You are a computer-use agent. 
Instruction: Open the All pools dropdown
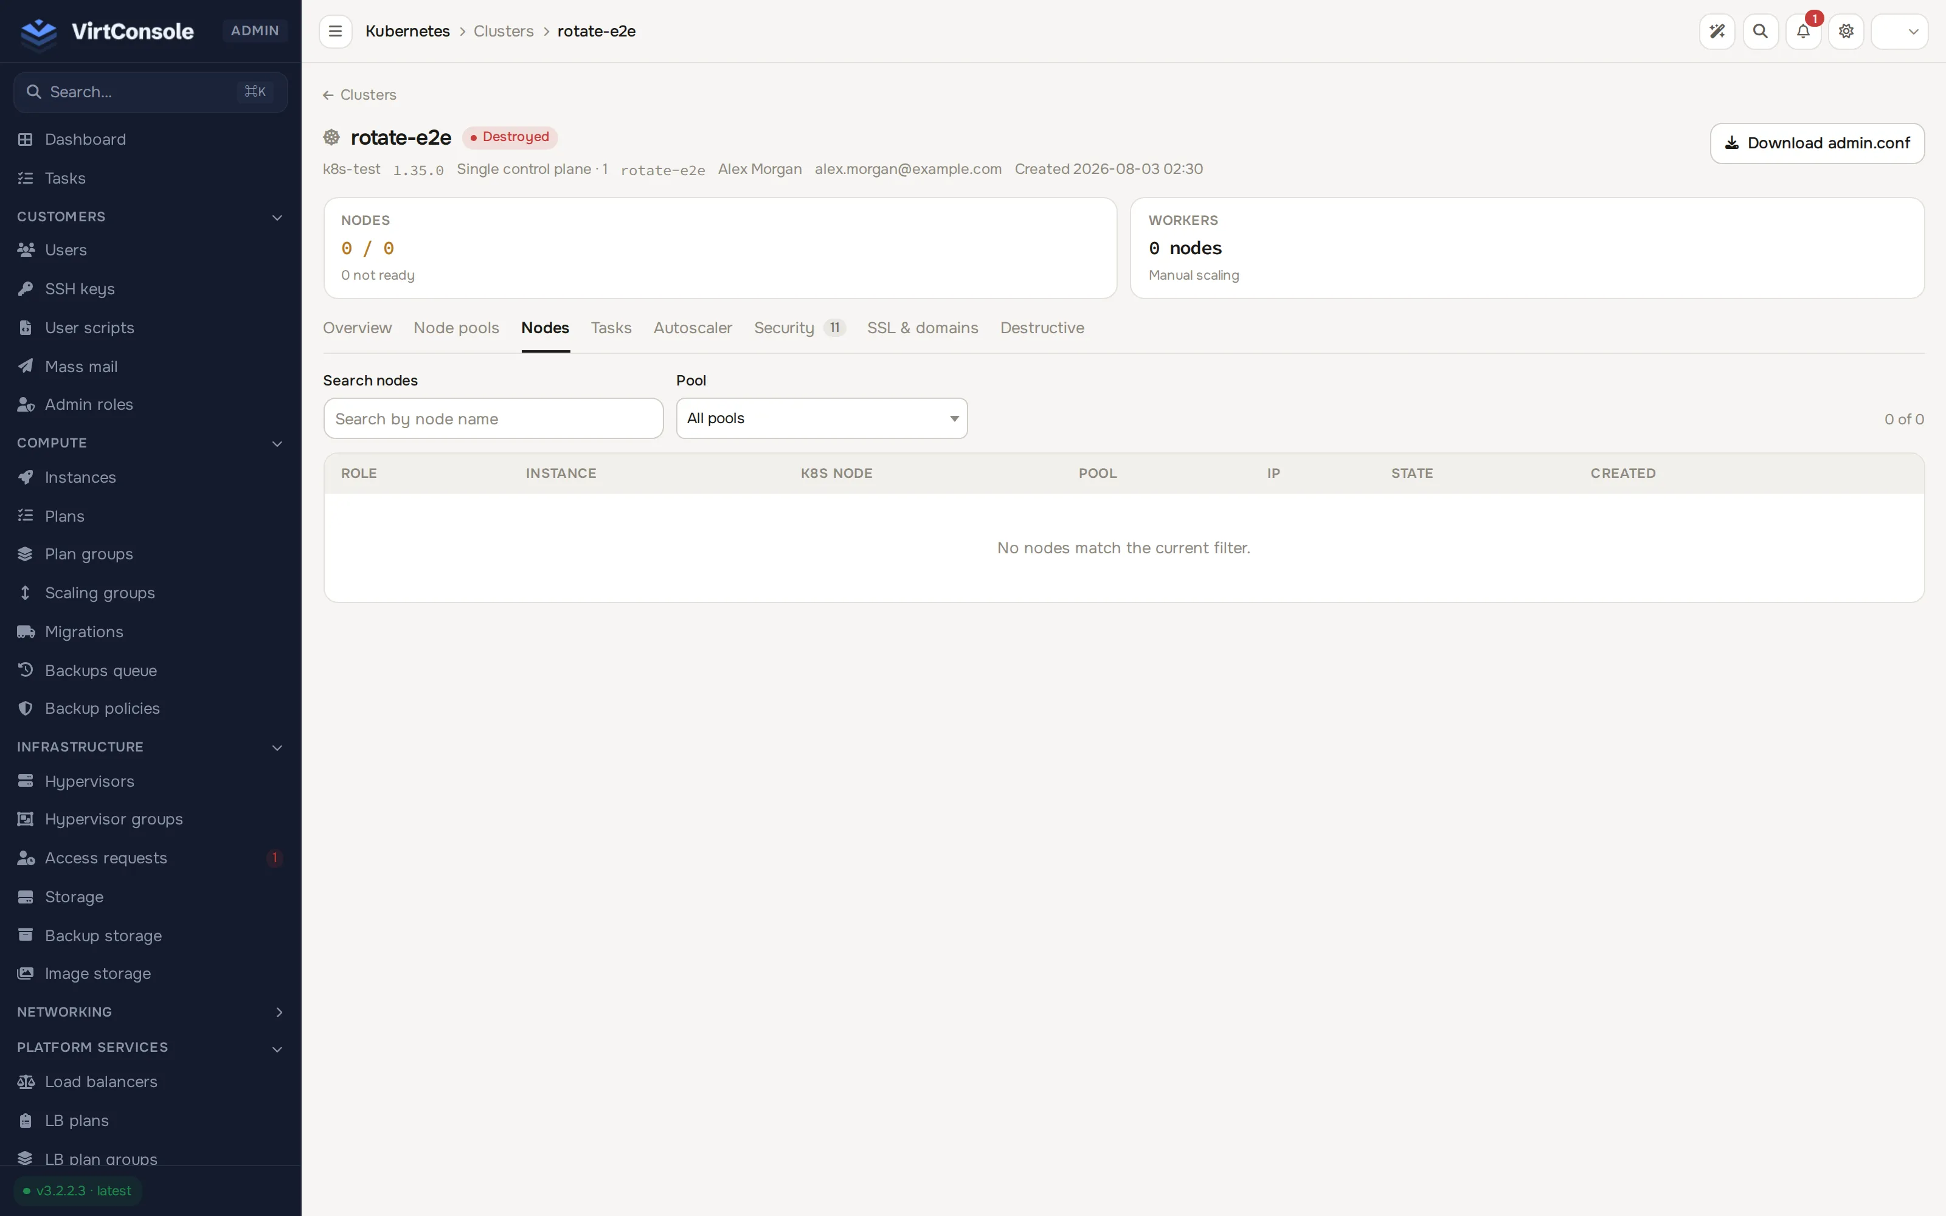pos(822,418)
